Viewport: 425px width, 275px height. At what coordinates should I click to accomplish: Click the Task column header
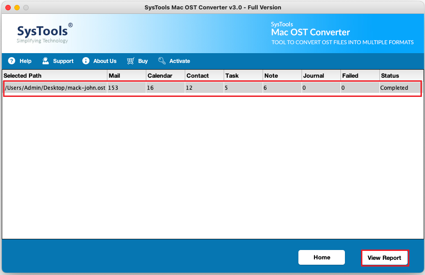243,76
